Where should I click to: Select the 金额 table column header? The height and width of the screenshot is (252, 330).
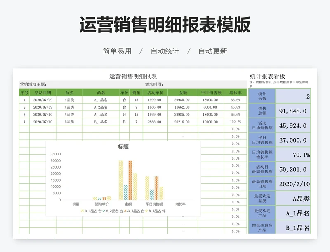tap(183, 92)
